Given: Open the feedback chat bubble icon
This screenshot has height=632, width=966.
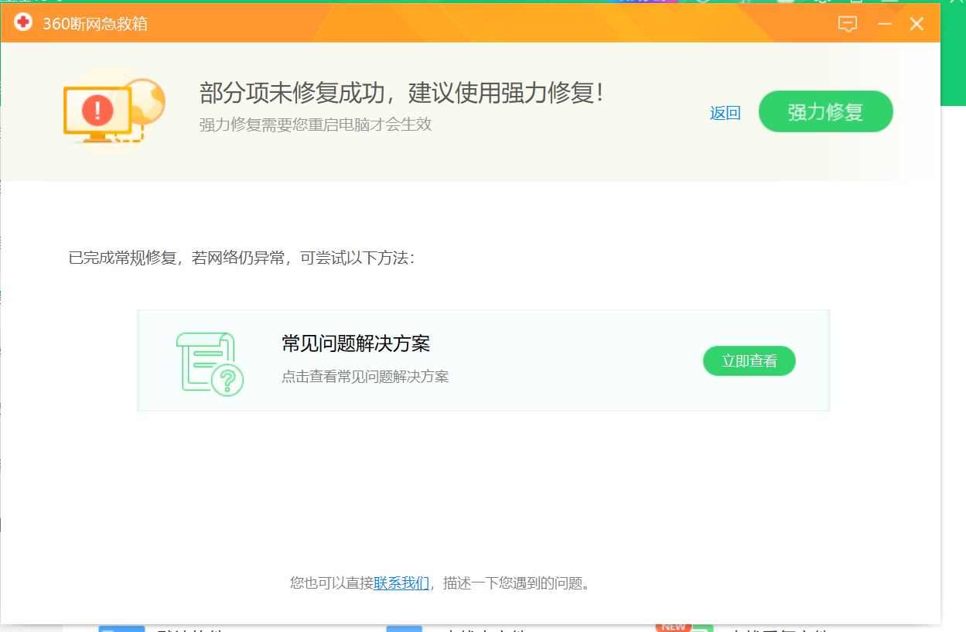Looking at the screenshot, I should 848,24.
